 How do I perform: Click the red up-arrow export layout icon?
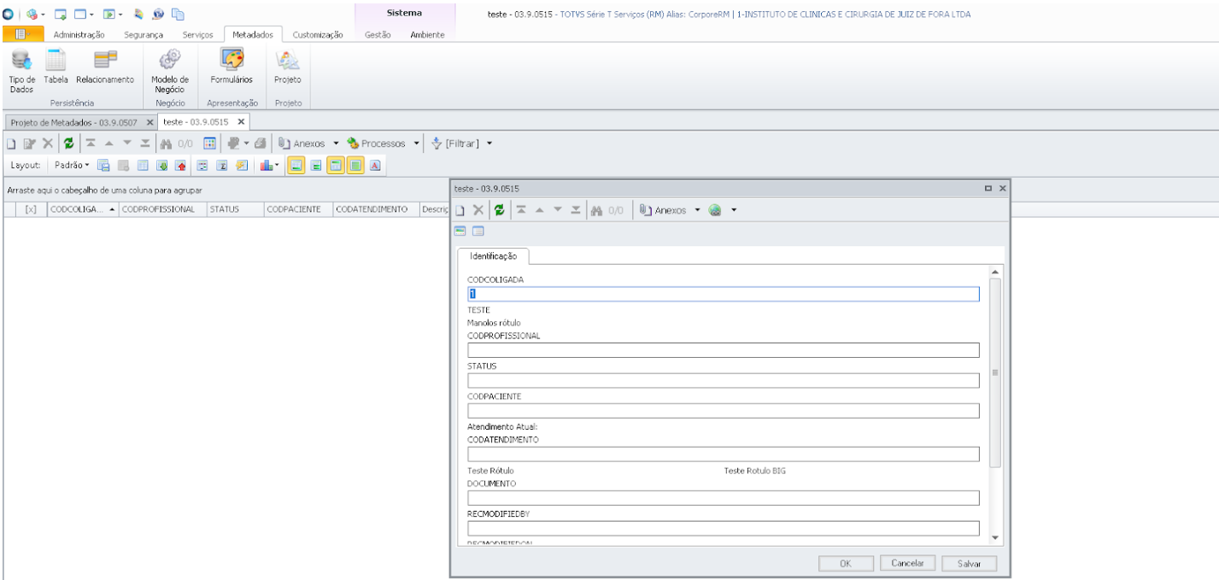180,164
